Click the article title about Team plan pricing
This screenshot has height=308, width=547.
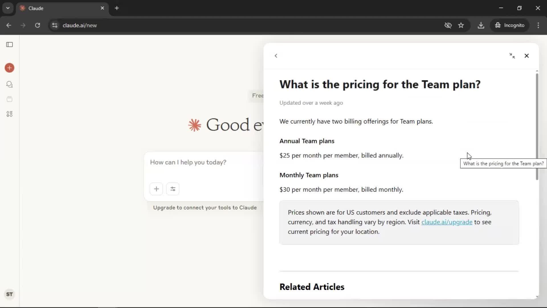tap(380, 84)
